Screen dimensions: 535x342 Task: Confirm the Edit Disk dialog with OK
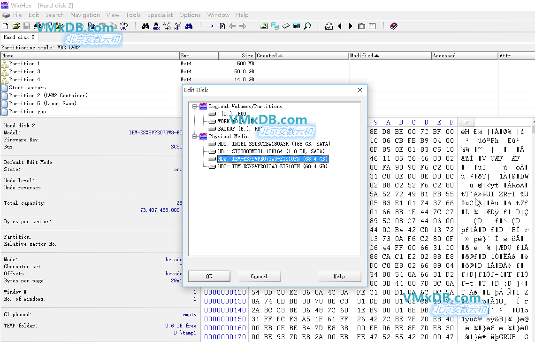pyautogui.click(x=209, y=276)
